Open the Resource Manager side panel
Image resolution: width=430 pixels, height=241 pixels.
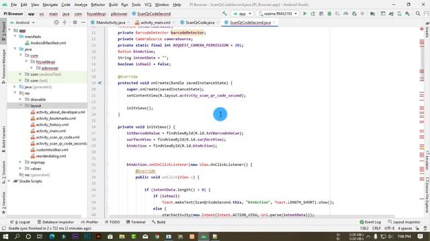tap(3, 66)
